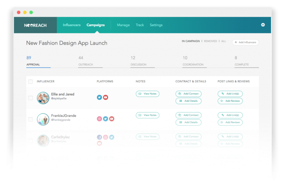Add Contract for CarlieStylez

coord(189,137)
